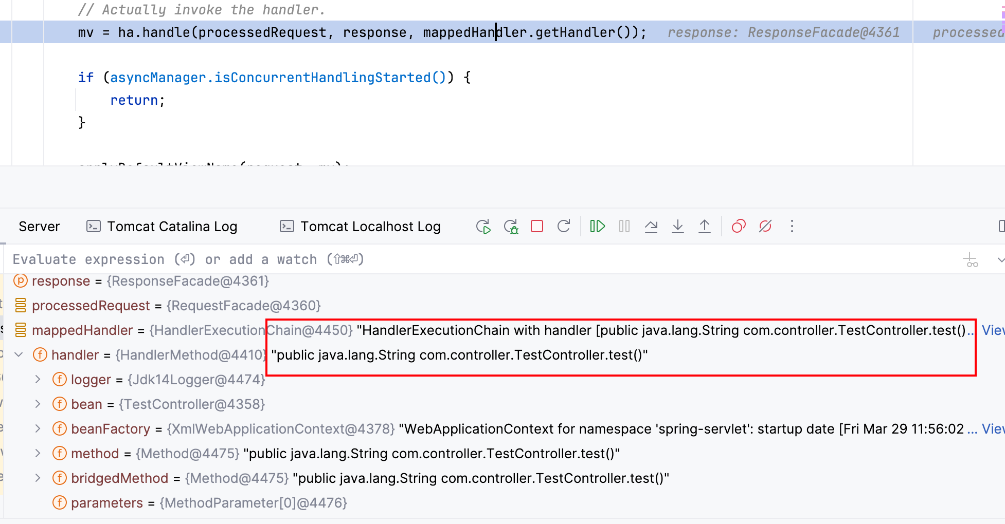
Task: Select the parameters field row
Action: (x=504, y=503)
